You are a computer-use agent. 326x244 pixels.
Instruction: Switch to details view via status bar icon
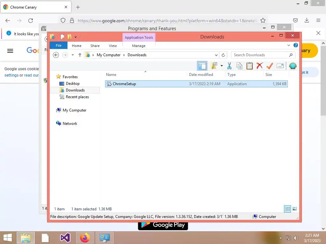click(287, 209)
